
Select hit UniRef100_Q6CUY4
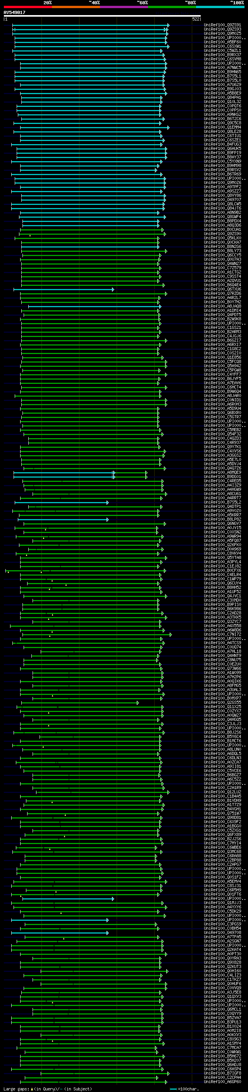[x=222, y=584]
